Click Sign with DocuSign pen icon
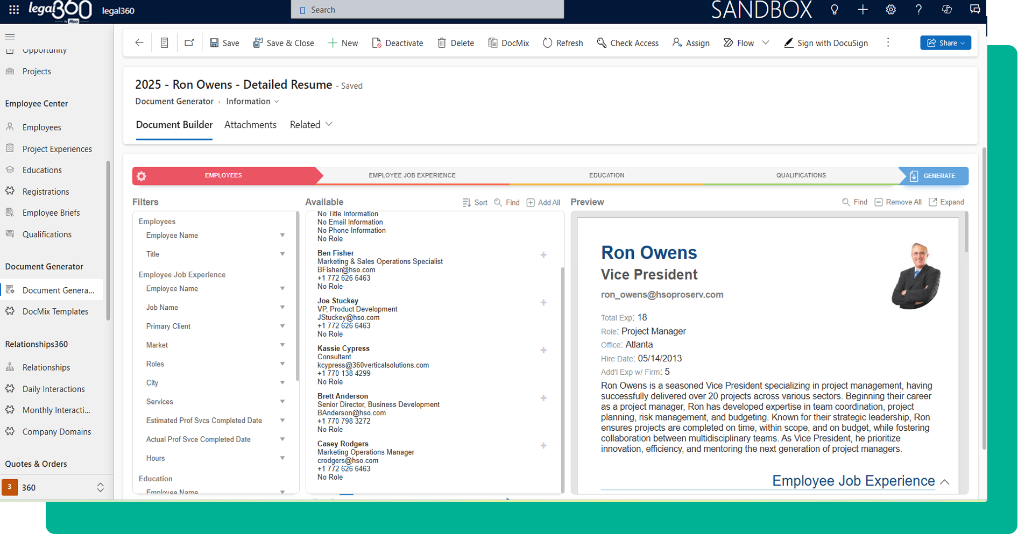The height and width of the screenshot is (555, 1025). point(788,43)
